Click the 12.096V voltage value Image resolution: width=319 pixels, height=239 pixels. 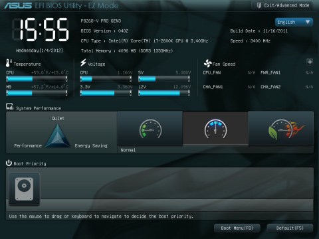pos(182,87)
